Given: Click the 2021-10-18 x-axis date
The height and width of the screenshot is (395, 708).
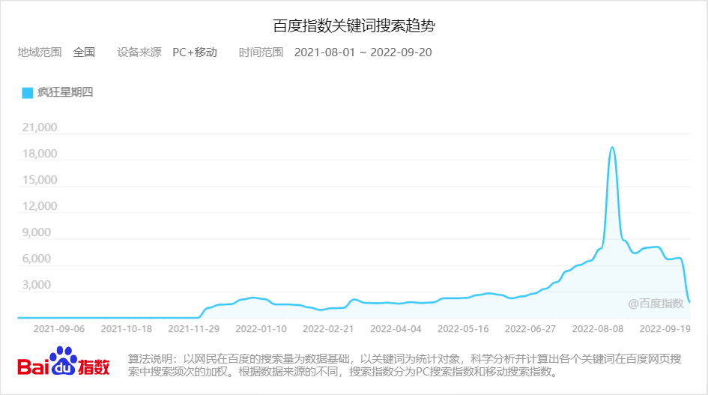Looking at the screenshot, I should 127,329.
